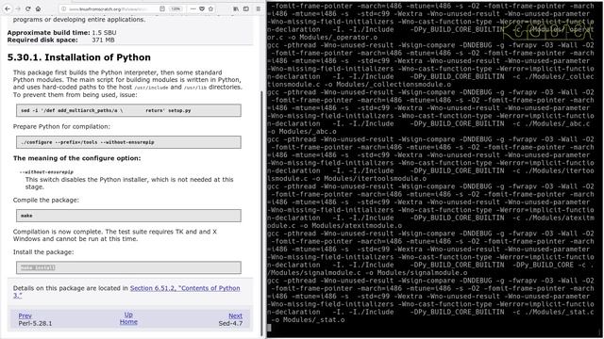Click terminal text 'Modules/signalmodule.o'
The image size is (604, 339).
coord(422,273)
